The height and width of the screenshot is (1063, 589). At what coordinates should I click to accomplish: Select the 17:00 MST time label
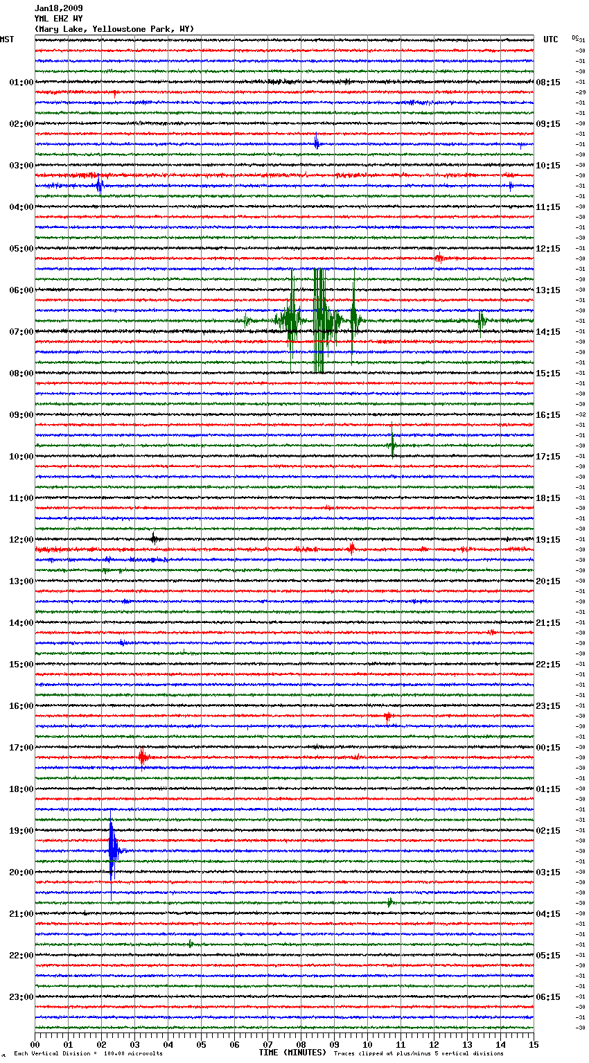click(21, 748)
